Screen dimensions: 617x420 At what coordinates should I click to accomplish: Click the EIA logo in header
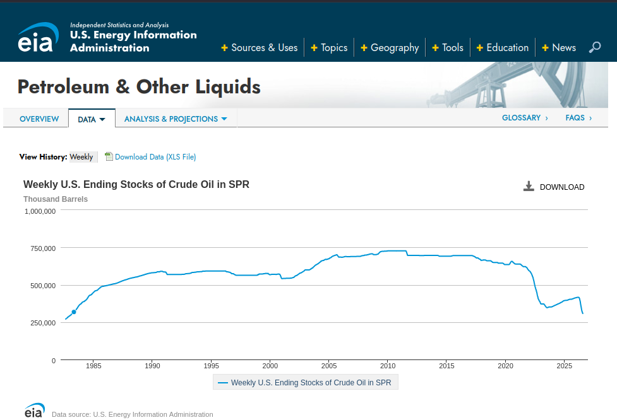point(38,37)
